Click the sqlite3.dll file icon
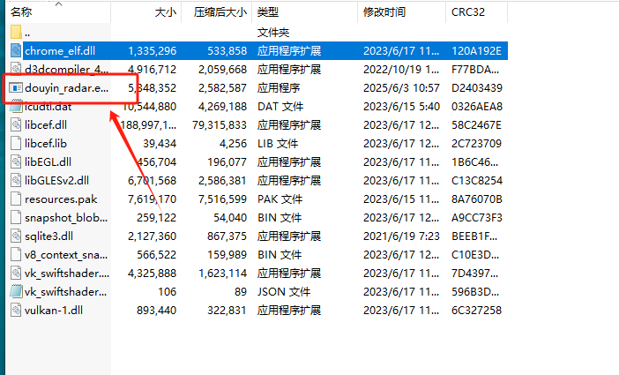 (x=16, y=236)
